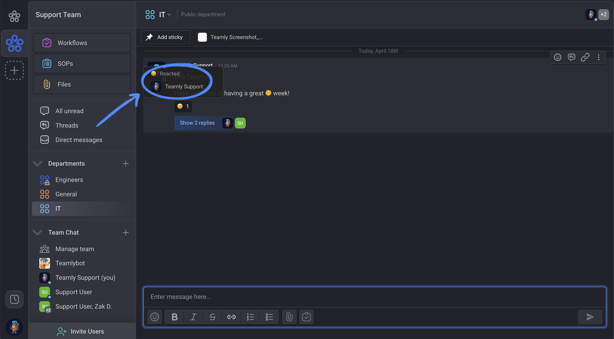
Task: Toggle strikethrough formatting
Action: click(212, 317)
